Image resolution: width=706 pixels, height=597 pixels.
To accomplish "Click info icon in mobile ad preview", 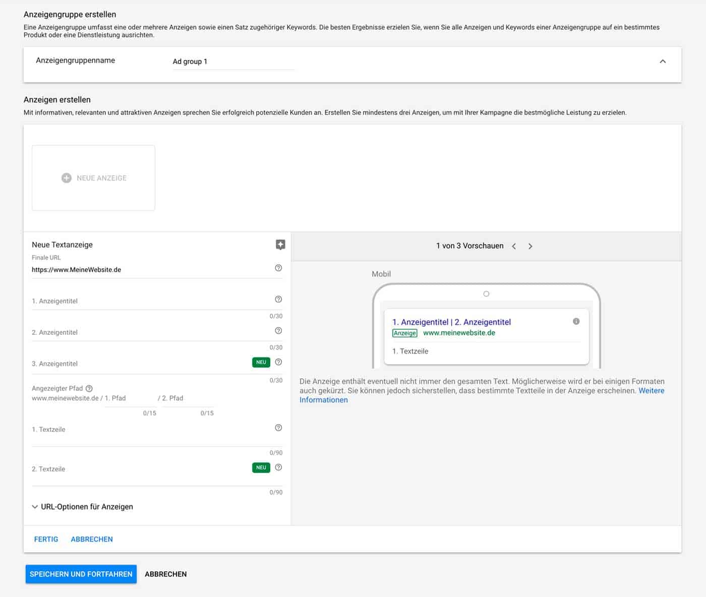I will pyautogui.click(x=576, y=321).
